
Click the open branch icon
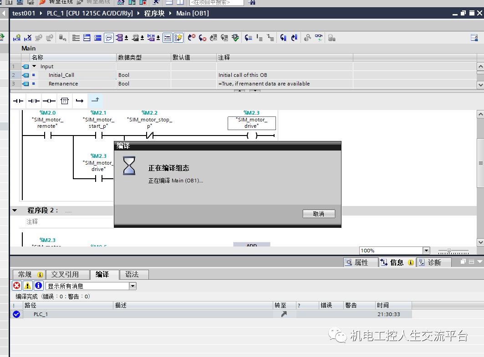[x=80, y=101]
